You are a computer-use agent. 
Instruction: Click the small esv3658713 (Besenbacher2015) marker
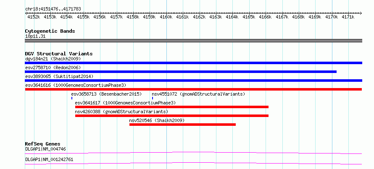tap(72, 98)
